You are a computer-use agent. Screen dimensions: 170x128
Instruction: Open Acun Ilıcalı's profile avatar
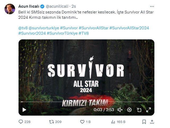pos(10,9)
